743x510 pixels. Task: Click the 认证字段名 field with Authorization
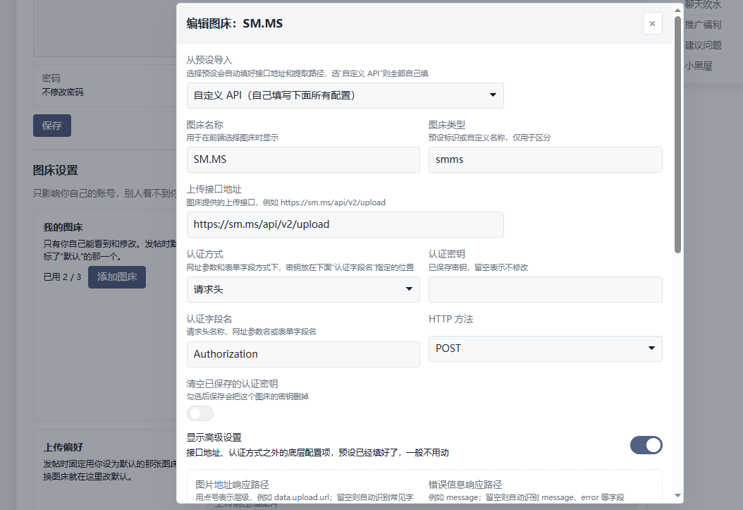[x=303, y=355]
